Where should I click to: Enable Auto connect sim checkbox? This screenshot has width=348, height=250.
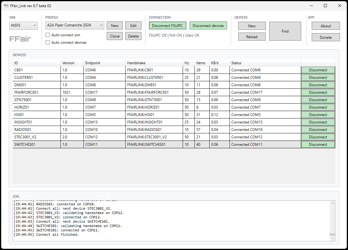pos(48,35)
